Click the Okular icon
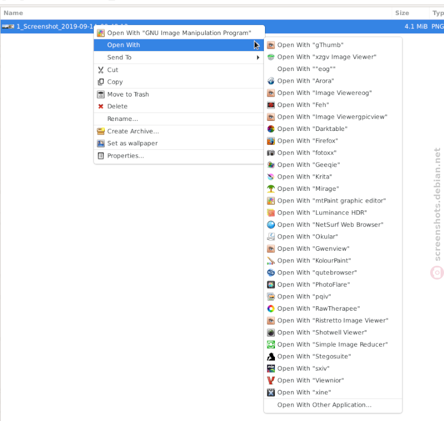 (x=271, y=236)
